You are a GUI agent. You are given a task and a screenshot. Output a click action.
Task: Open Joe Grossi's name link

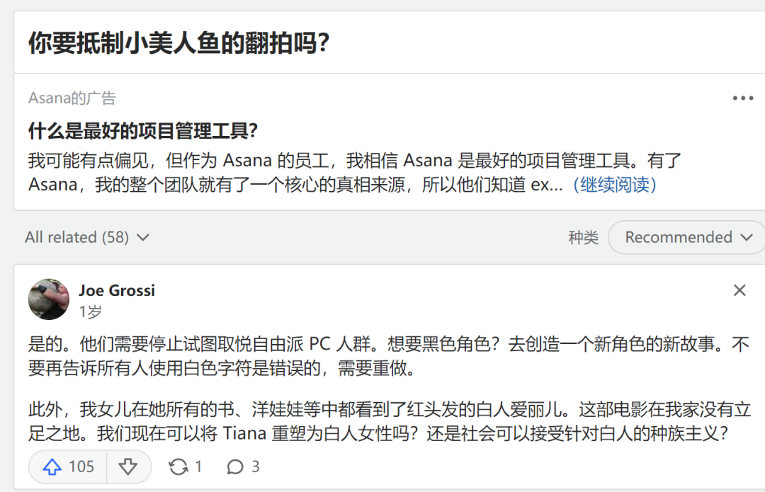tap(116, 290)
